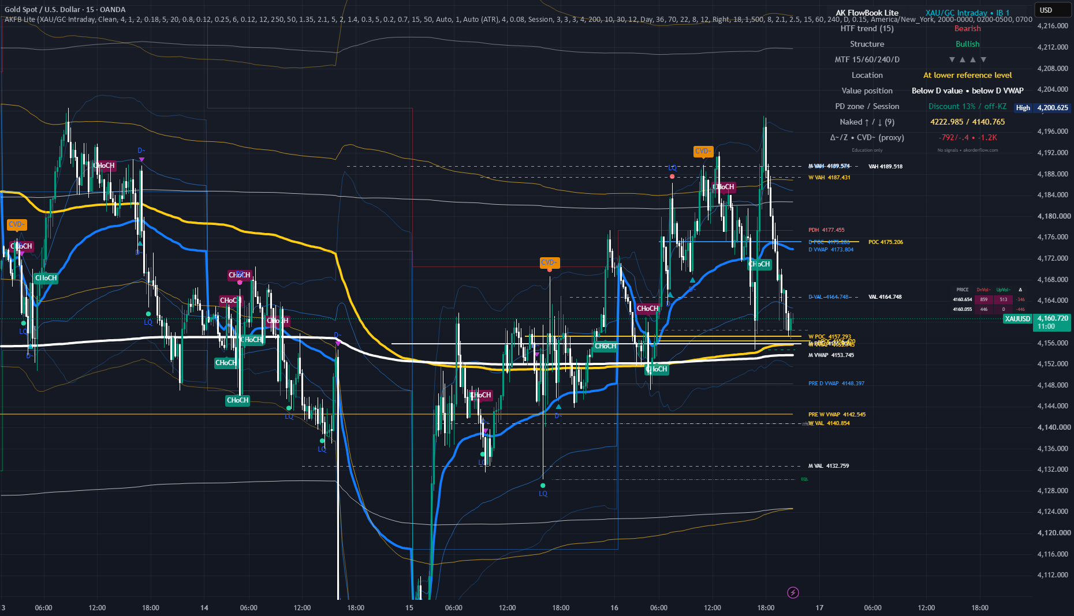The image size is (1074, 616).
Task: Click the 4160.654 cell in volume table
Action: pos(962,299)
